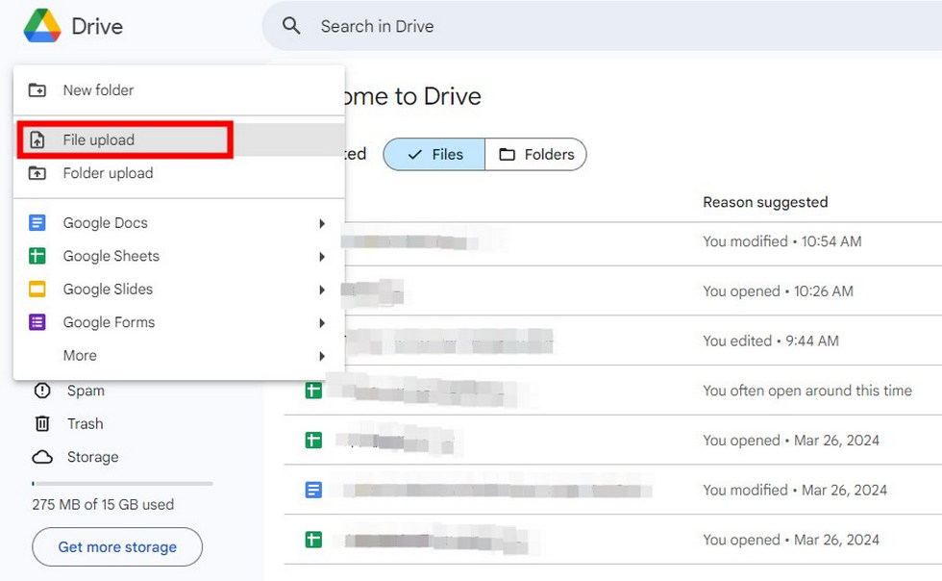Click 'You modified • 10:54 AM' text
942x581 pixels.
[x=782, y=241]
